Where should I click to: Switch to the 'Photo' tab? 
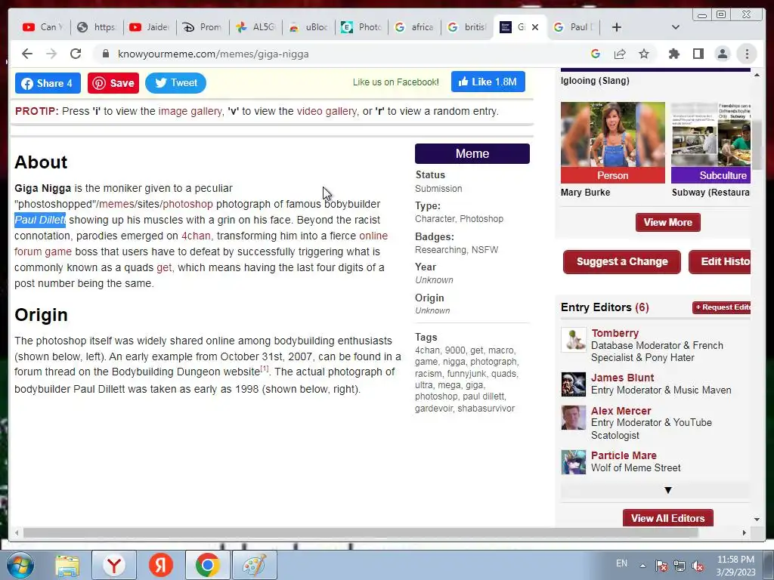(x=362, y=27)
